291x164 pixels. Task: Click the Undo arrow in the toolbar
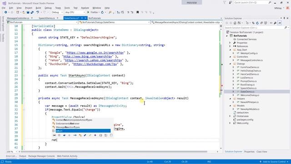38,12
